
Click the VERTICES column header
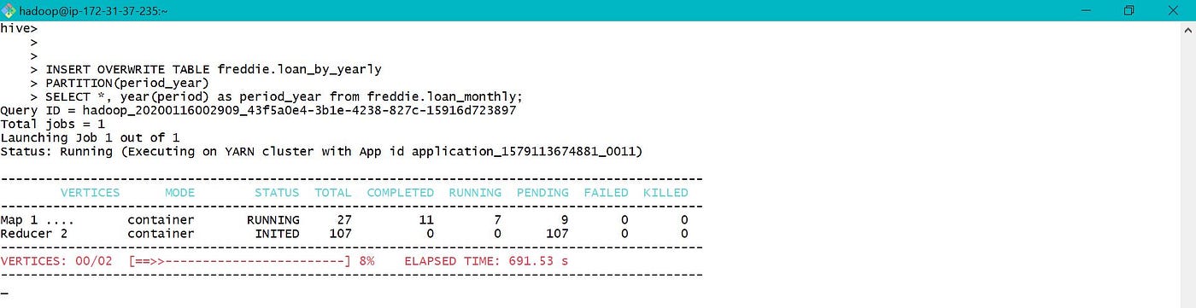(90, 193)
